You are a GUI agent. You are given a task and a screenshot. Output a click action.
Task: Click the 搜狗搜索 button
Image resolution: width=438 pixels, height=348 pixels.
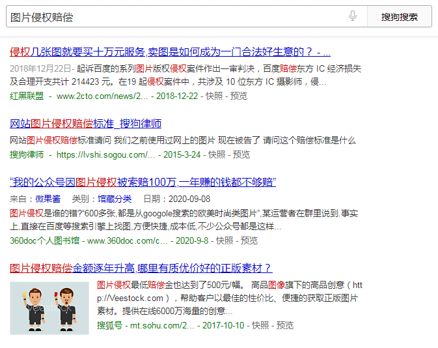[x=400, y=17]
